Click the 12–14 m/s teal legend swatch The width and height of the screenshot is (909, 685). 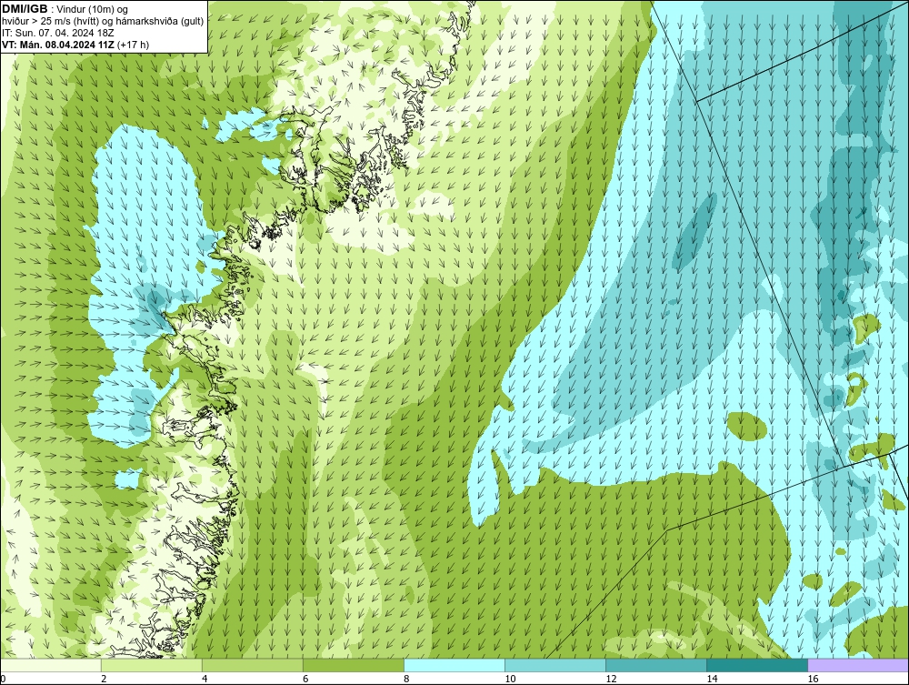656,665
